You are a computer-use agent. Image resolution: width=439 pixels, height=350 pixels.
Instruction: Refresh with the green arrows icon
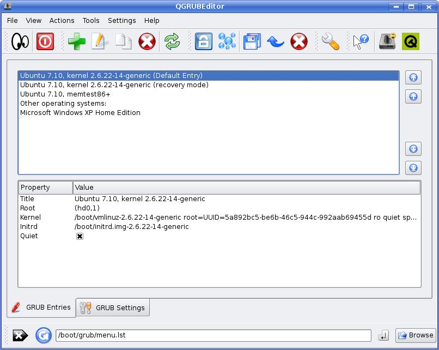click(172, 42)
